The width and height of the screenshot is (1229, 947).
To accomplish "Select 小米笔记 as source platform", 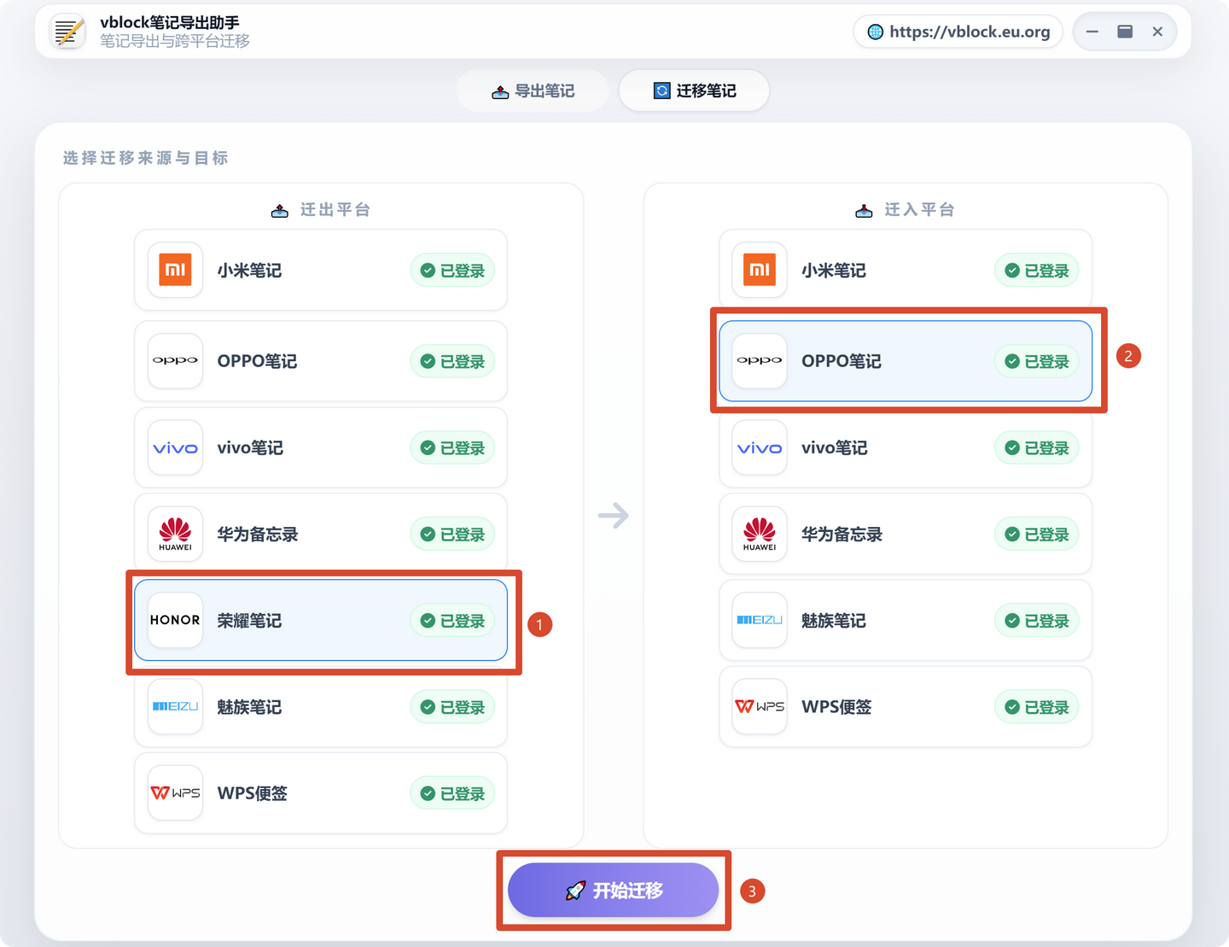I will 321,270.
